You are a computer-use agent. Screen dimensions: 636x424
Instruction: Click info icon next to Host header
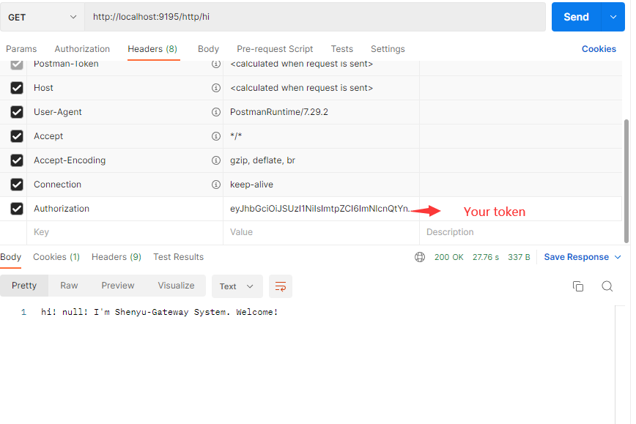(216, 88)
